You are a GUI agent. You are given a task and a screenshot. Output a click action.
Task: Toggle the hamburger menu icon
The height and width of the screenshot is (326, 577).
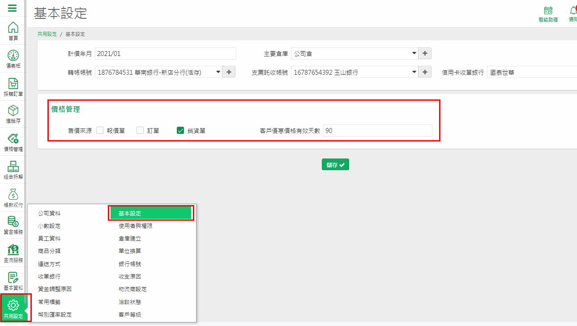pyautogui.click(x=13, y=8)
